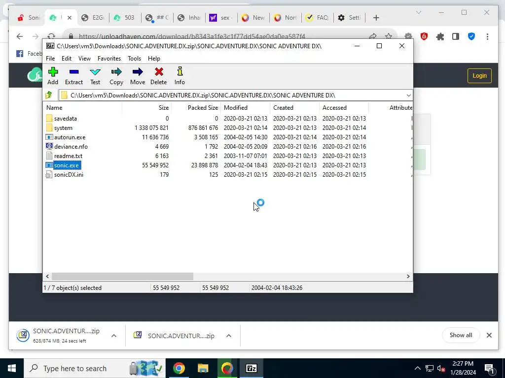The height and width of the screenshot is (378, 505).
Task: Close the downloads bar
Action: (x=489, y=335)
